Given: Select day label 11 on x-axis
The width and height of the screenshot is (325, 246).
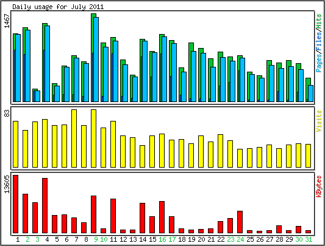Looking at the screenshot, I should click(113, 239).
